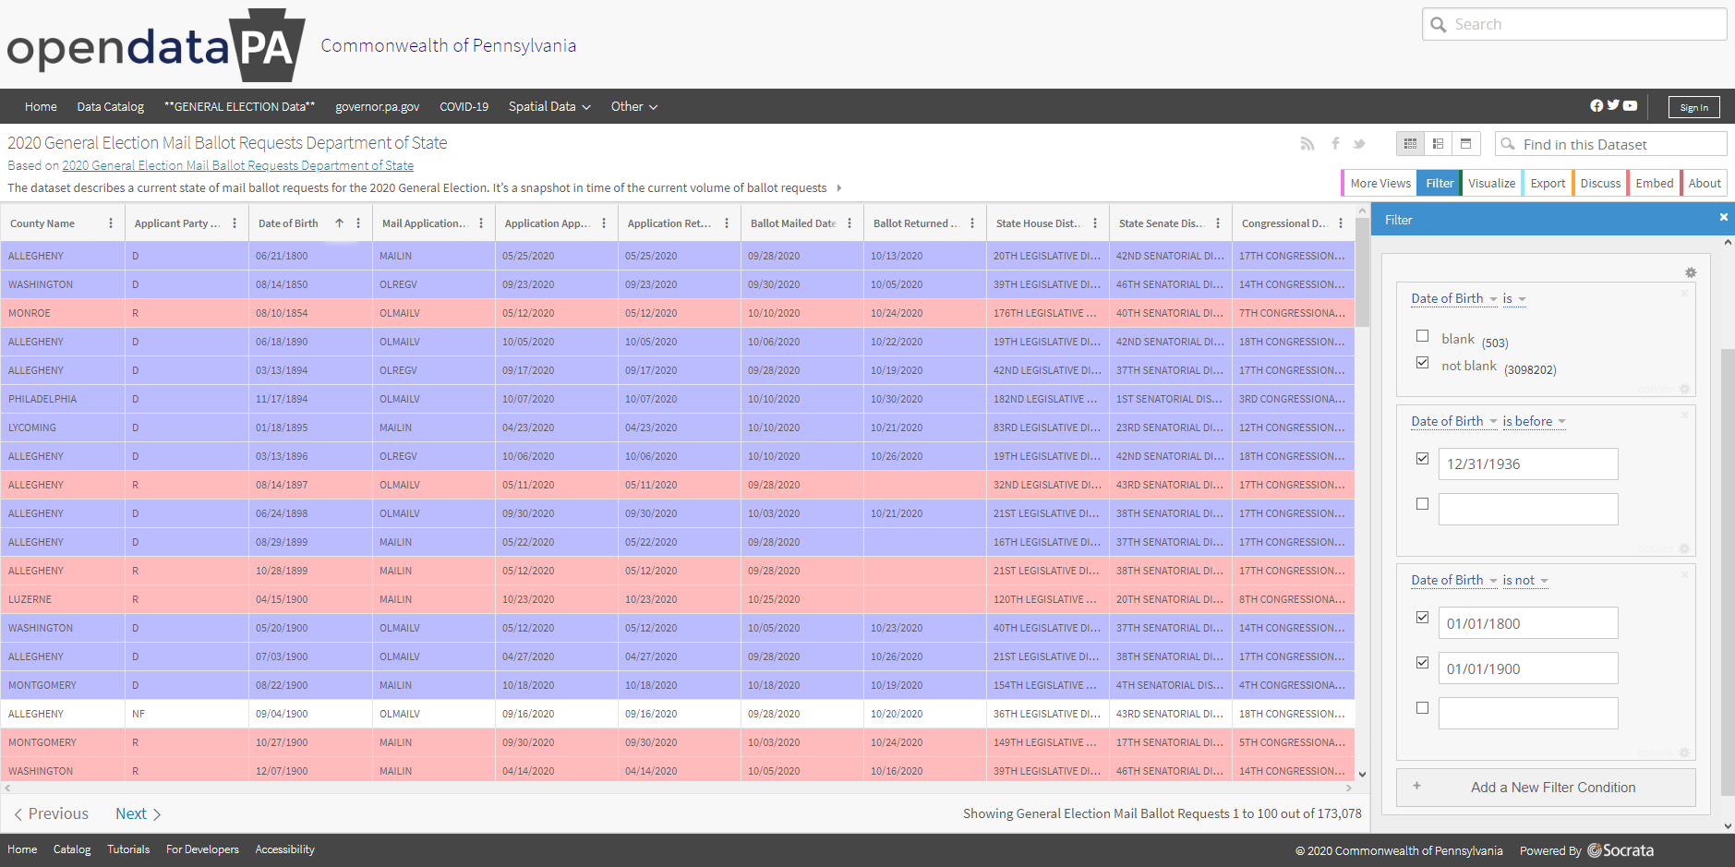
Task: Open COVID-19 navigation link
Action: tap(464, 106)
